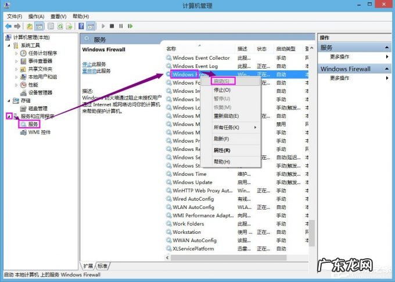Image resolution: width=395 pixels, height=282 pixels.
Task: Collapse the 服务和应用程序 tree node
Action: tap(9, 116)
